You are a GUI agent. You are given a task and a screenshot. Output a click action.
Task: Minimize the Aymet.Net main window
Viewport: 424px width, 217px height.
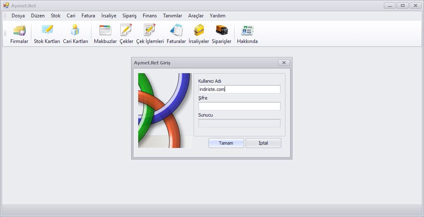pos(390,6)
